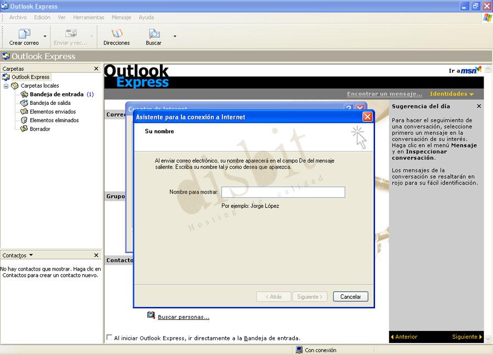Select the Elementos enviados folder icon

click(25, 111)
